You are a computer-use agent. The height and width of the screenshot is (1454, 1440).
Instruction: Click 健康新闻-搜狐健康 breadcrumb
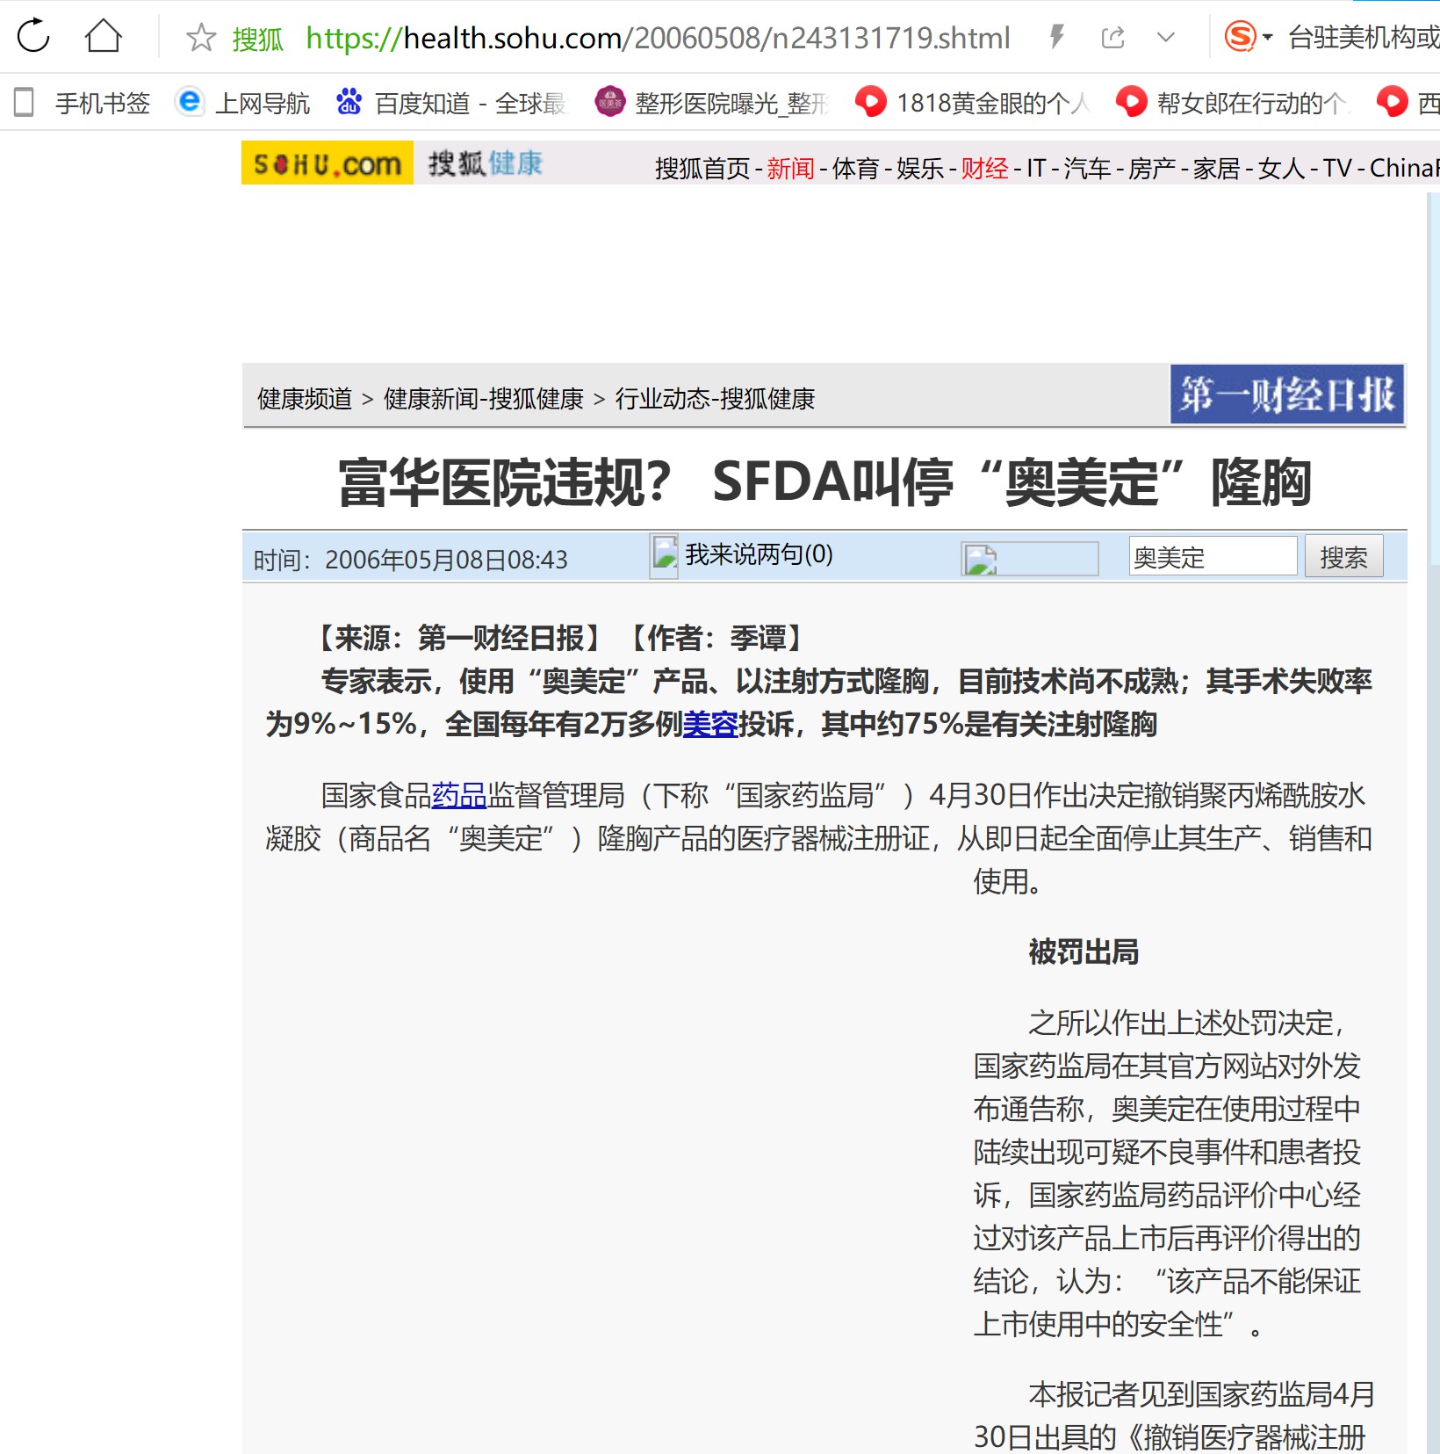[484, 399]
